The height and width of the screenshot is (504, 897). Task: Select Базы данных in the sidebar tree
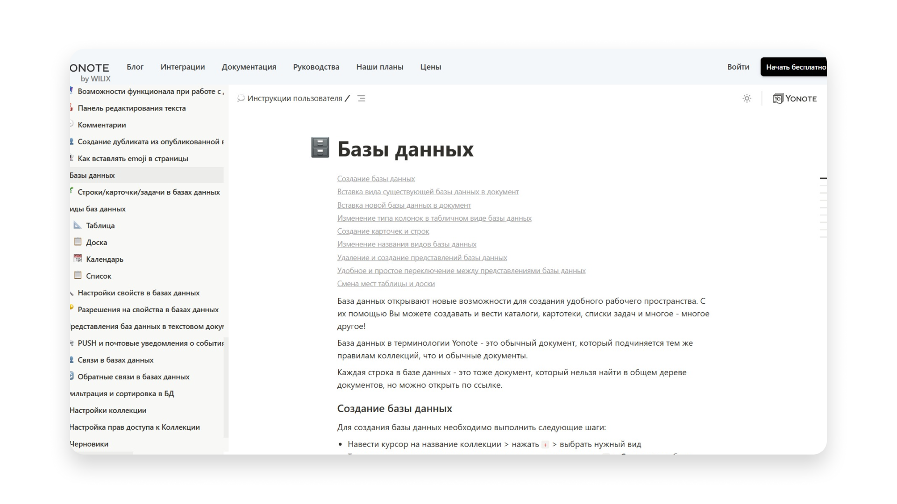click(92, 175)
